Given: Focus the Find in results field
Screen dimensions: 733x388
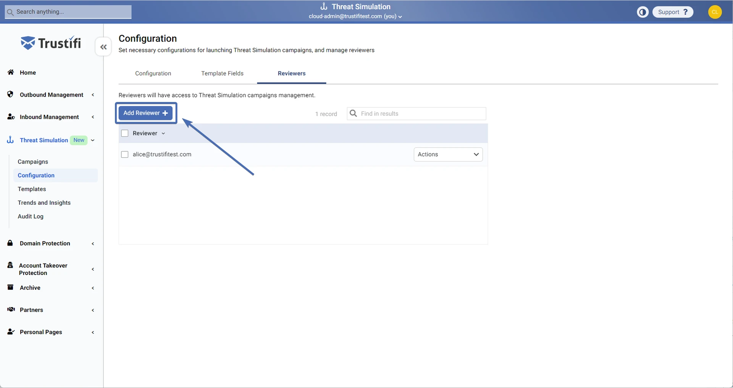Looking at the screenshot, I should (421, 114).
